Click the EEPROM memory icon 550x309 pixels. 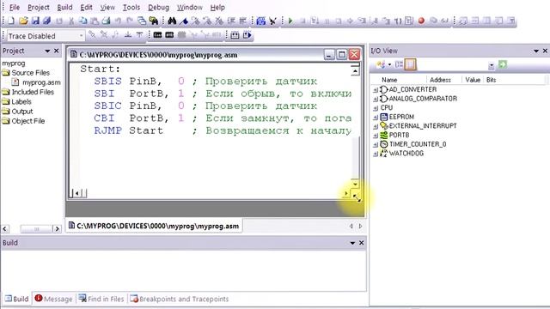click(384, 117)
